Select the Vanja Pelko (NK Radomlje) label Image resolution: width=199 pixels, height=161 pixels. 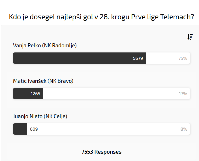click(x=45, y=45)
